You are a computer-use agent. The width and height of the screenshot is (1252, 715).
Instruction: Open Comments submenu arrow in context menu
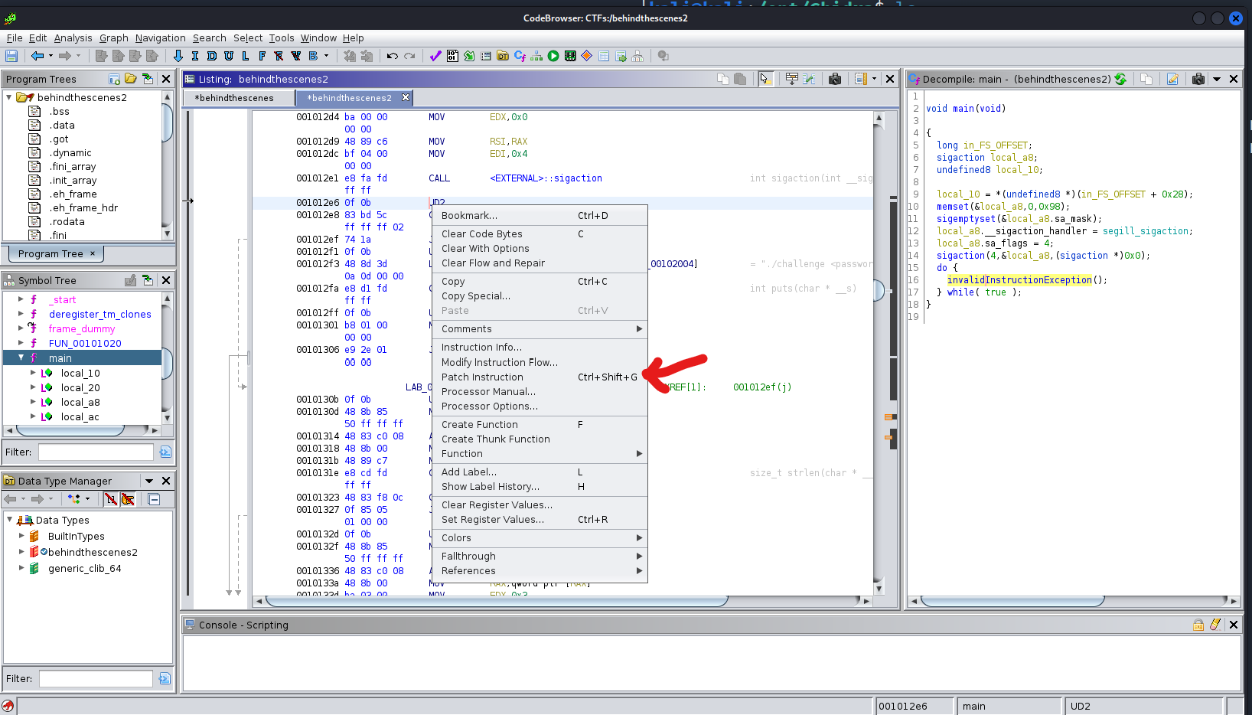(640, 328)
